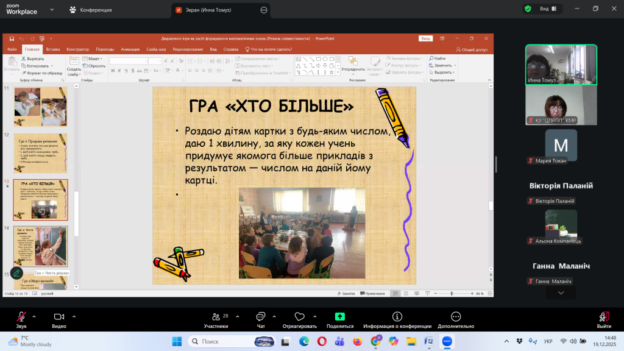624x351 pixels.
Task: Open the React hearts icon
Action: pyautogui.click(x=299, y=317)
